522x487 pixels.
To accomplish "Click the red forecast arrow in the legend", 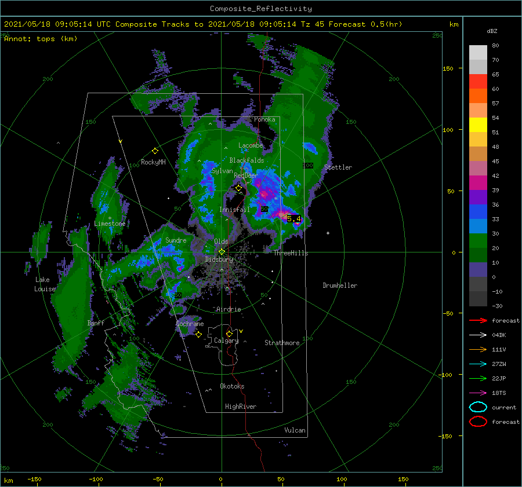I will tap(478, 320).
